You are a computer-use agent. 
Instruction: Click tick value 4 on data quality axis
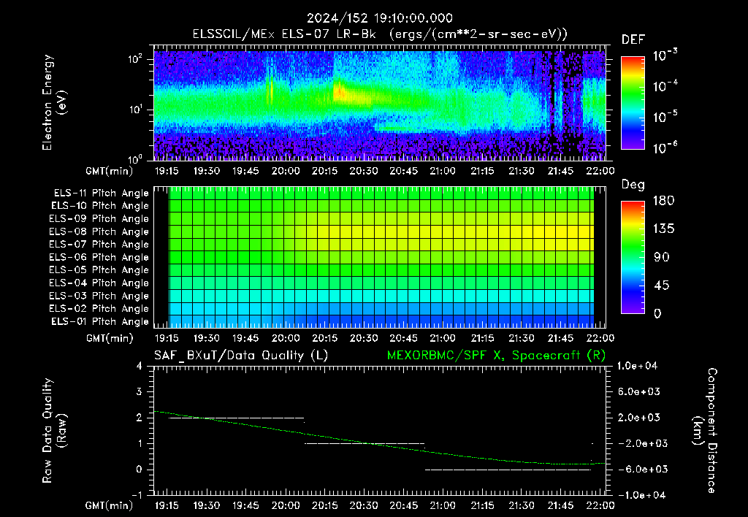tap(140, 366)
